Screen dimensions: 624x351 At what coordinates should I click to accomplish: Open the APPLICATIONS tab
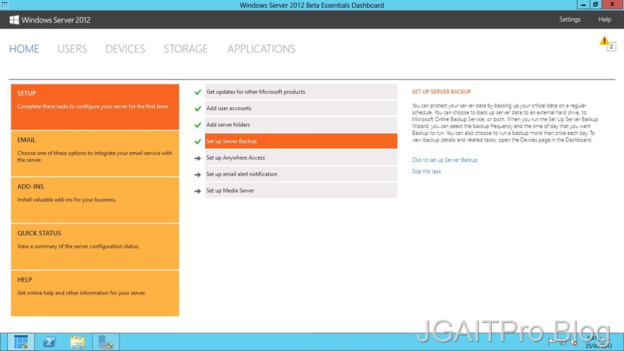pos(261,49)
